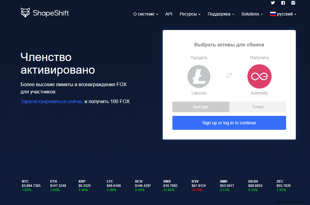The image size is (310, 205).
Task: Click the ShapeShift fox logo
Action: click(x=25, y=12)
